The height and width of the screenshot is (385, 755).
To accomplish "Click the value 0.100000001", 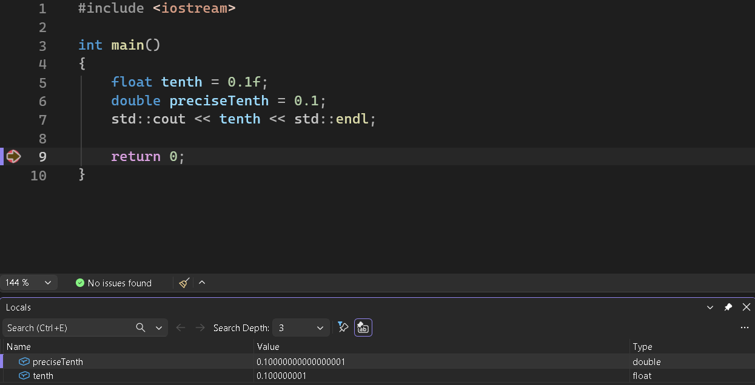I will (282, 376).
